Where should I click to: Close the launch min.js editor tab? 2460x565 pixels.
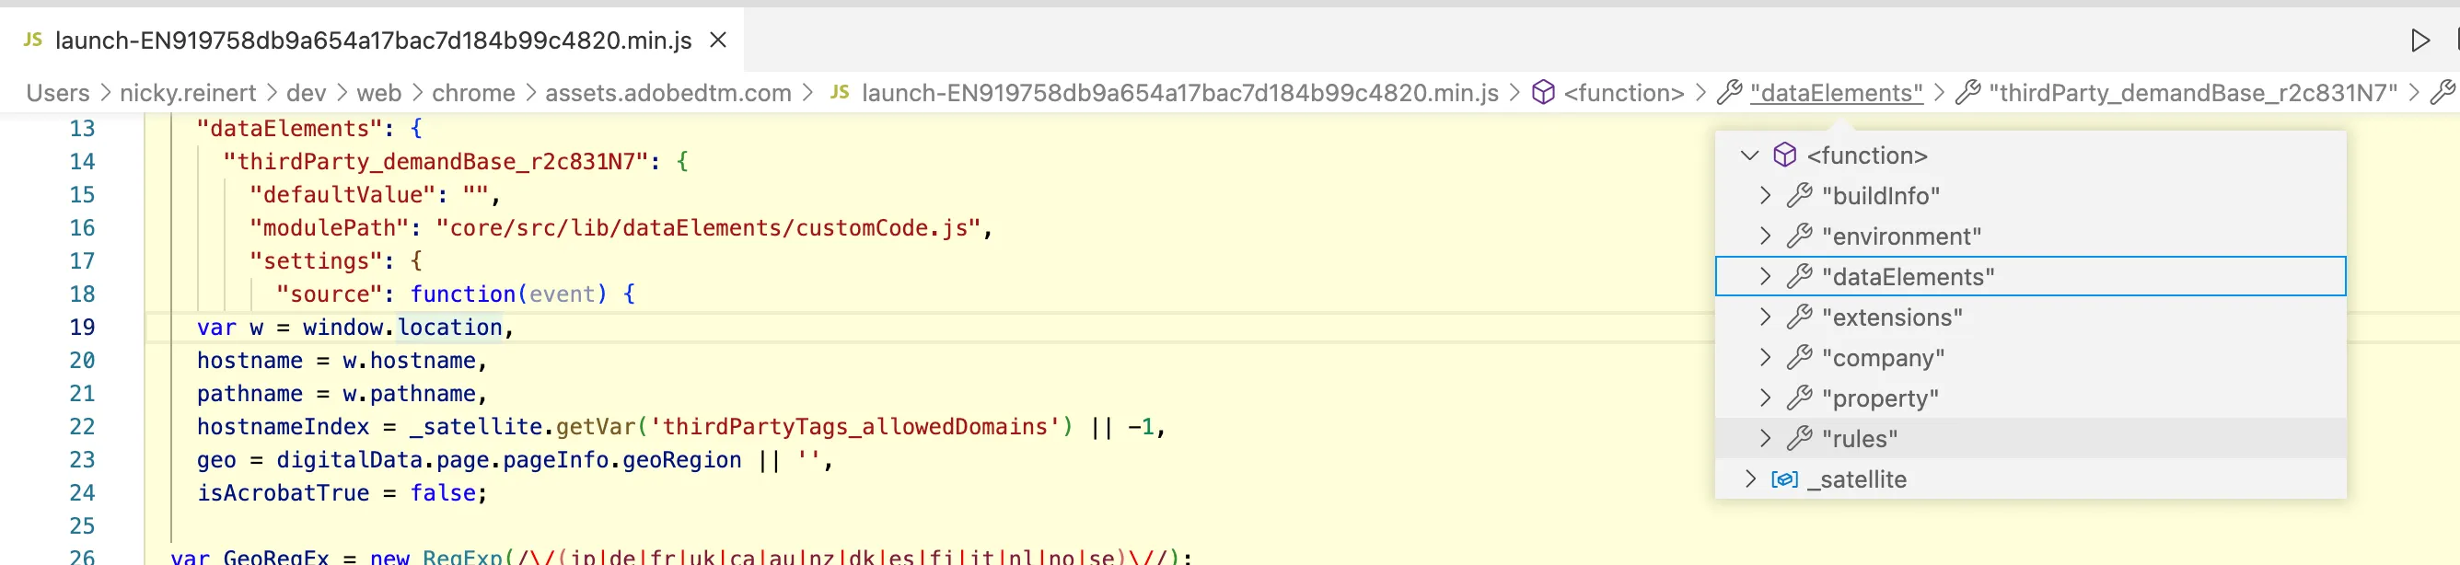point(718,40)
